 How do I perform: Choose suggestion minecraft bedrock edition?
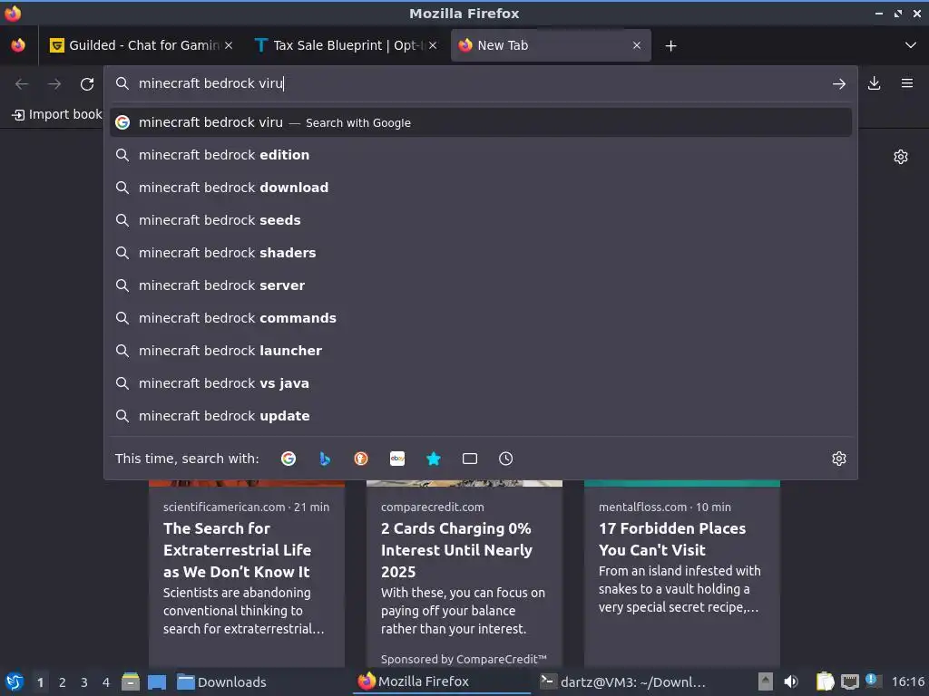(481, 155)
